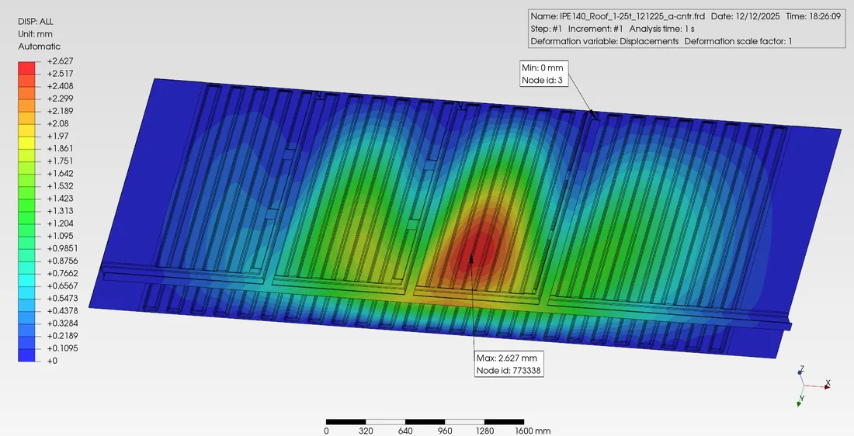Viewport: 854px width, 436px height.
Task: Select legend value +1.313
Action: (60, 211)
